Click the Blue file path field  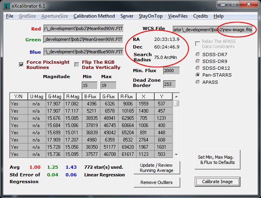tap(84, 52)
